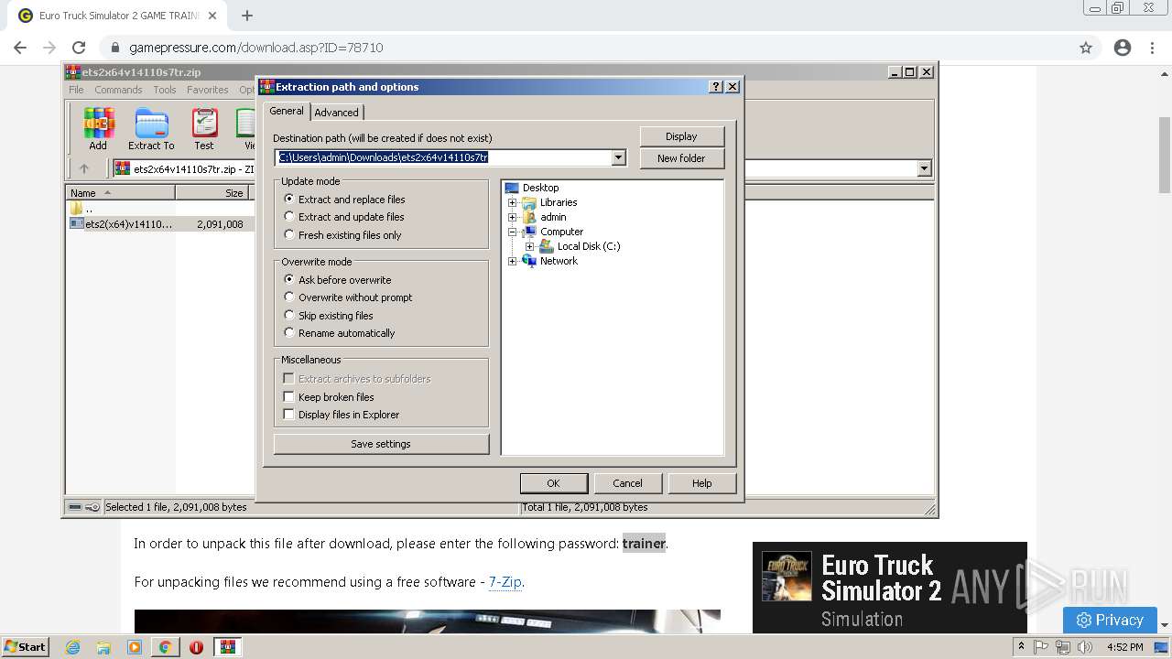The image size is (1172, 659).
Task: Open the Chrome profile icon
Action: [1123, 48]
